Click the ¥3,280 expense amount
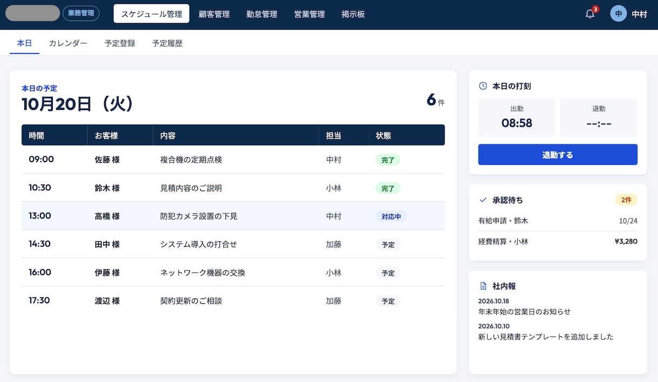The height and width of the screenshot is (382, 658). [x=626, y=241]
